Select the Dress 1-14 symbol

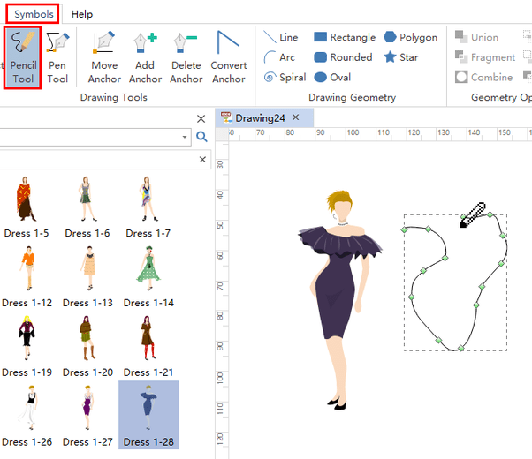pos(148,276)
